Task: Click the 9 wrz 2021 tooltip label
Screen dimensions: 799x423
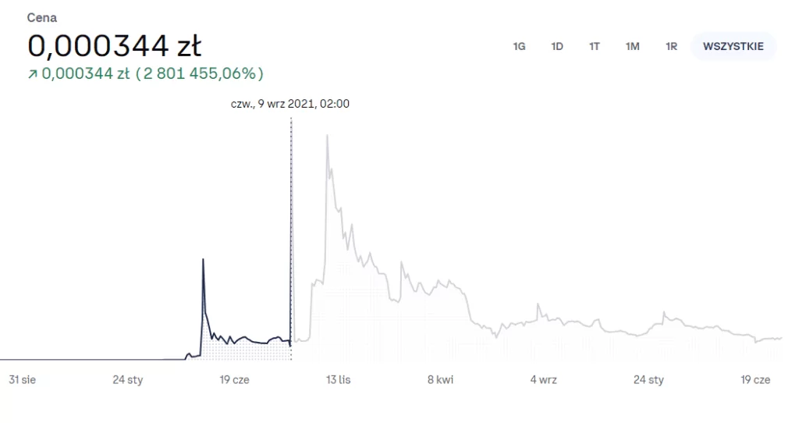Action: [289, 104]
